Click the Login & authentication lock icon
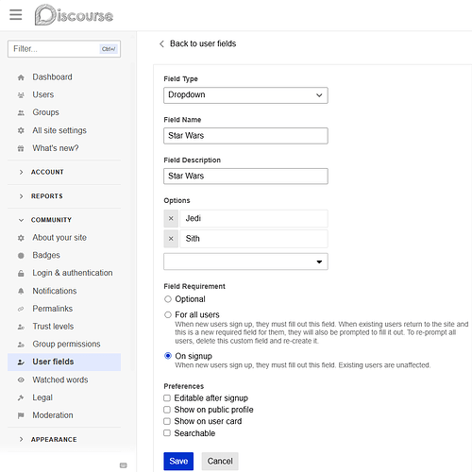 21,273
